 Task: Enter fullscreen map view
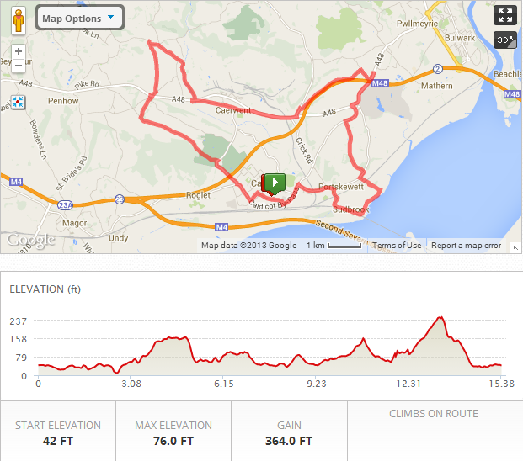(x=505, y=15)
